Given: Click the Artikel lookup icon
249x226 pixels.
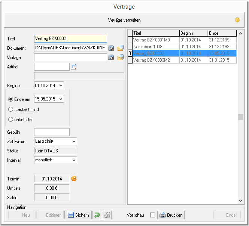Looking at the screenshot, I should tap(73, 66).
